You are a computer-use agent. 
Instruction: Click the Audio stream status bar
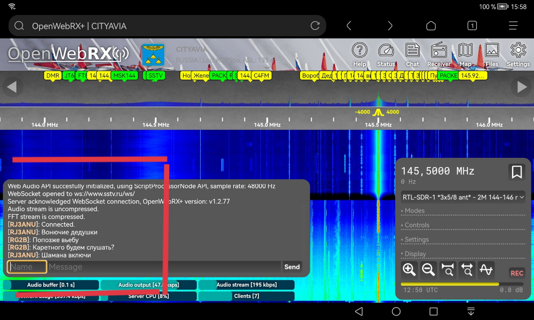click(x=246, y=285)
